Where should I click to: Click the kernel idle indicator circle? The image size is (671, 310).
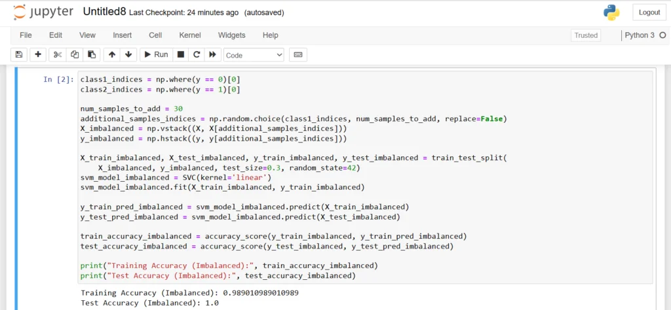point(662,35)
